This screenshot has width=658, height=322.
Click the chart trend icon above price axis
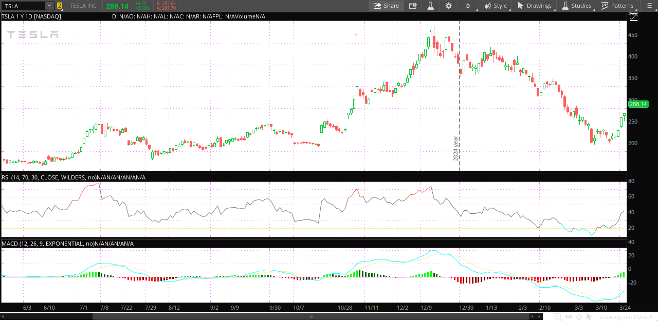coord(633,16)
